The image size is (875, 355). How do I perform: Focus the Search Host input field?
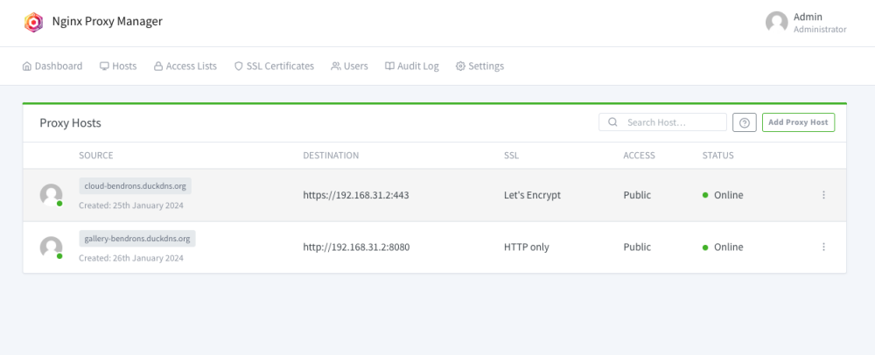tap(662, 122)
